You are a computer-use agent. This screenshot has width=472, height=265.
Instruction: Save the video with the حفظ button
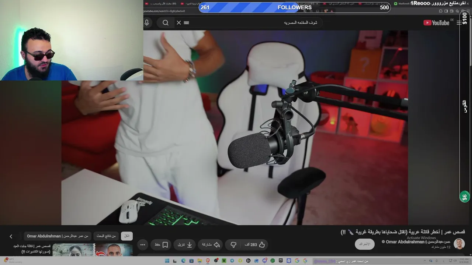tap(161, 244)
